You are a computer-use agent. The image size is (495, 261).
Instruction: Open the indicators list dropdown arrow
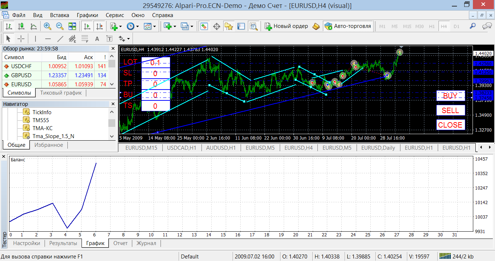[120, 26]
